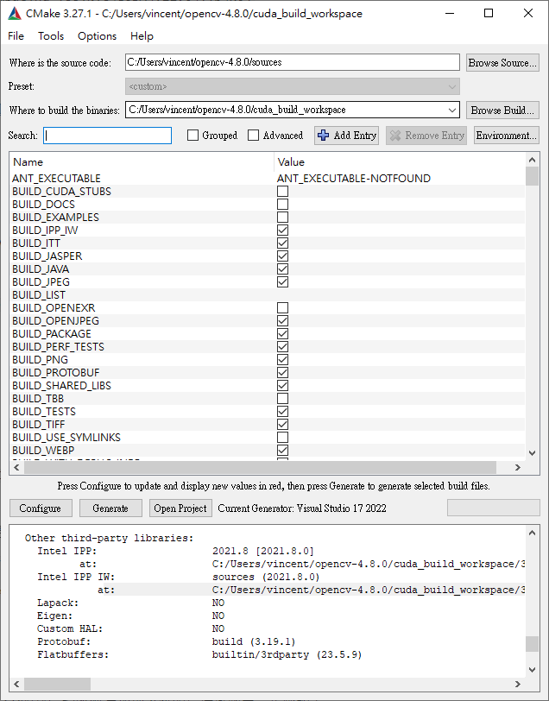Open the Tools menu

pyautogui.click(x=51, y=36)
